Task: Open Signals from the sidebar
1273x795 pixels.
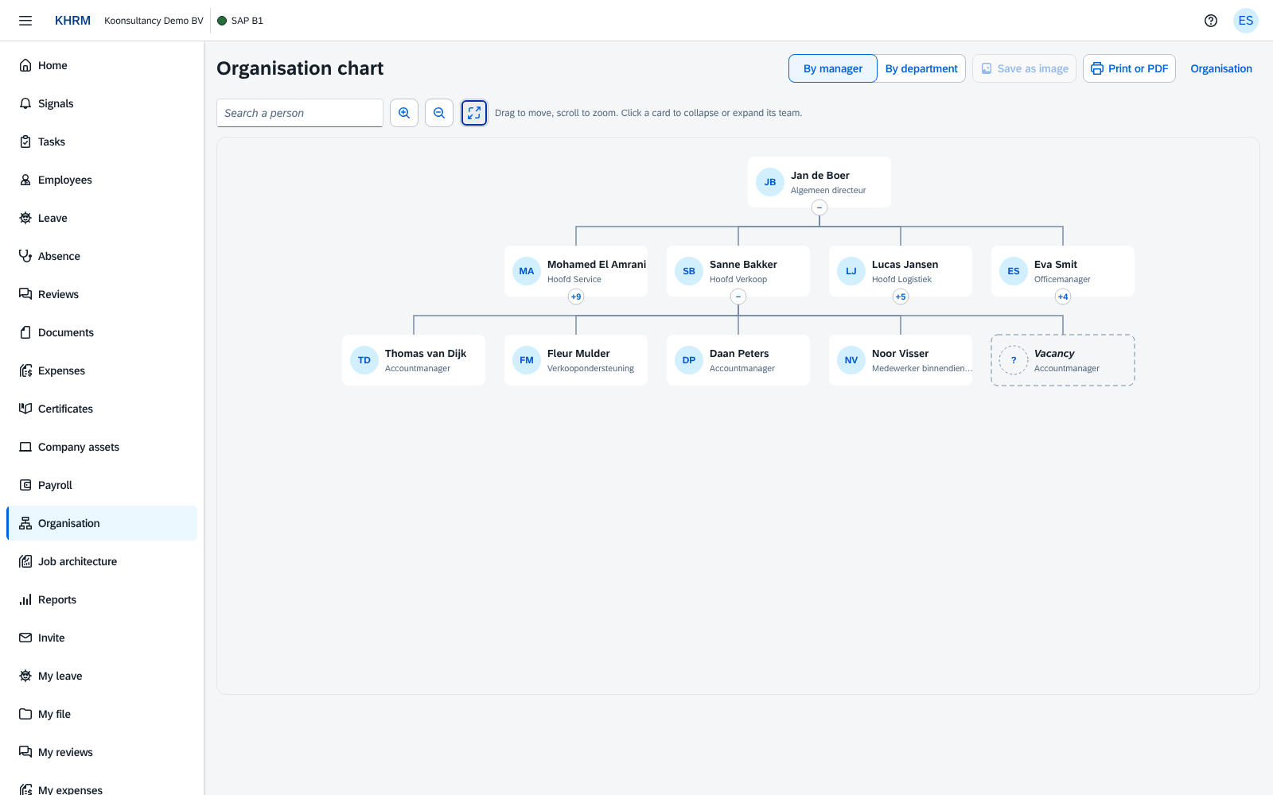Action: [102, 103]
